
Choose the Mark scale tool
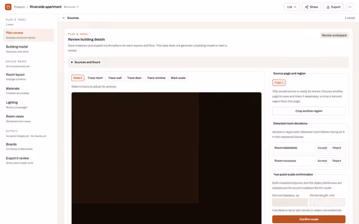178,78
